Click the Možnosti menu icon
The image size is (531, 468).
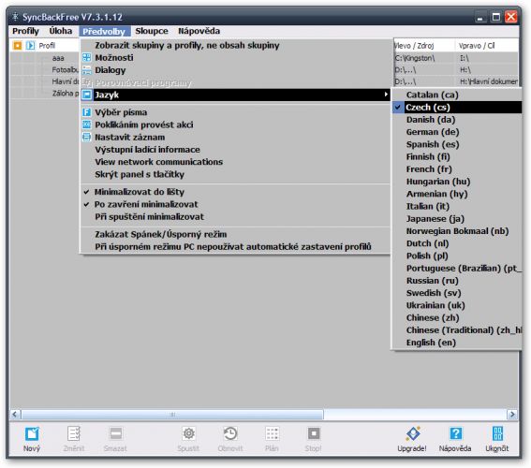(x=87, y=57)
